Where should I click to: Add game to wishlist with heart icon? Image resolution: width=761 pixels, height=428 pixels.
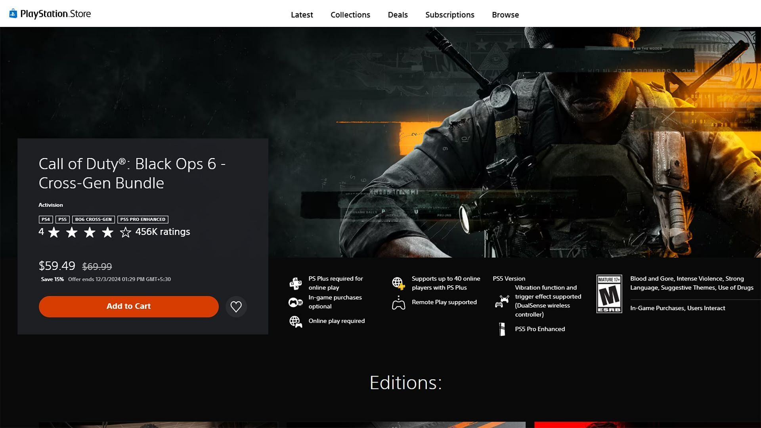(236, 307)
